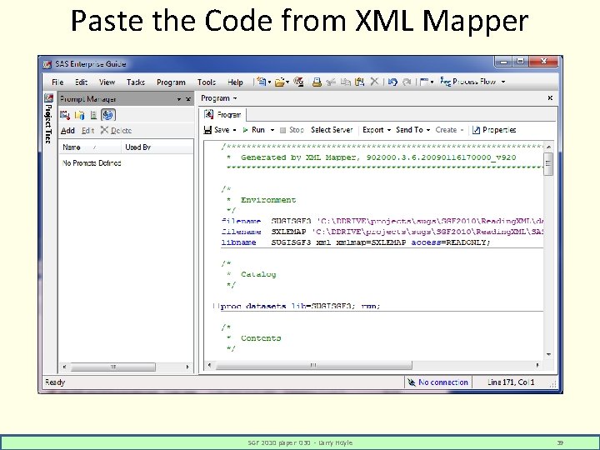Click third icon in Prompt Manager toolbar
This screenshot has height=450, width=600.
pyautogui.click(x=93, y=115)
